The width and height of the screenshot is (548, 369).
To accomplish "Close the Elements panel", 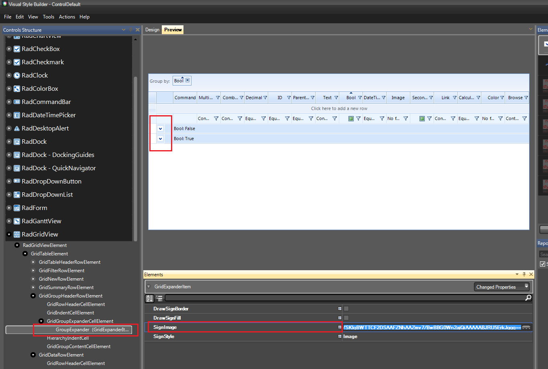I will (x=531, y=274).
